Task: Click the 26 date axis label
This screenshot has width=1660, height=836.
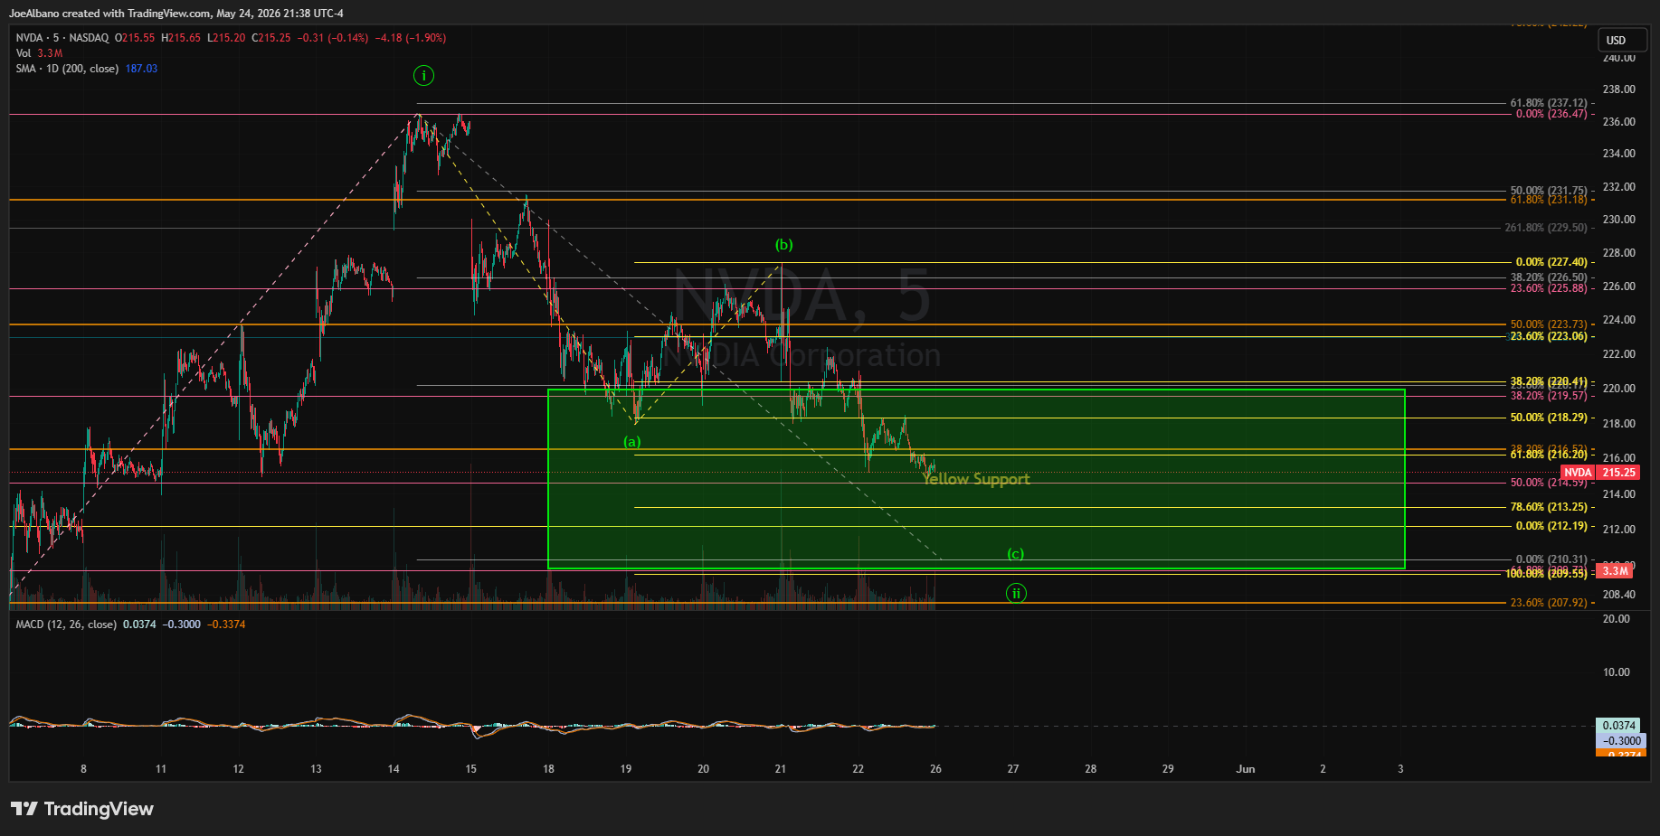Action: click(935, 769)
